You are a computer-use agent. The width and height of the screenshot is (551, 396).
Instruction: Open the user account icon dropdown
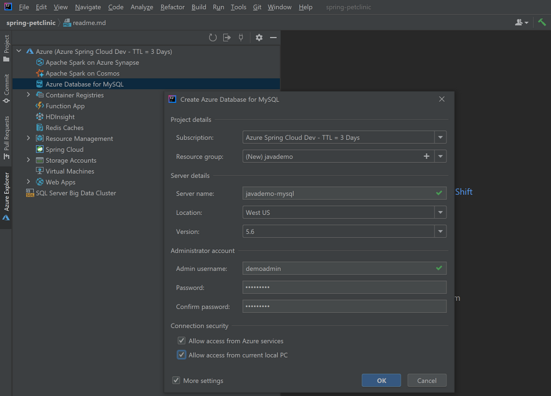521,23
